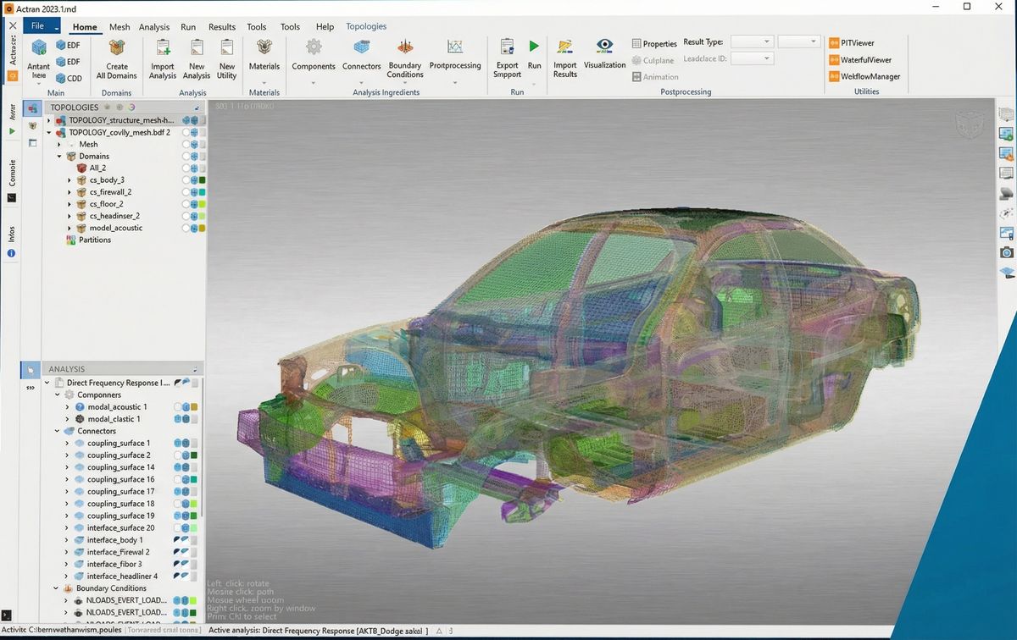Click the green swatch beside cs_body_3
This screenshot has width=1017, height=640.
202,180
